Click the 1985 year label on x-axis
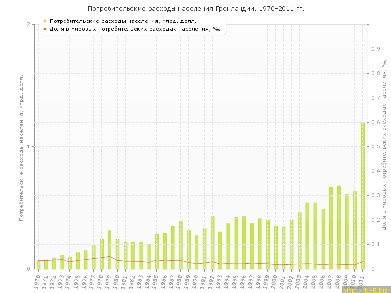This screenshot has width=391, height=293. 156,281
